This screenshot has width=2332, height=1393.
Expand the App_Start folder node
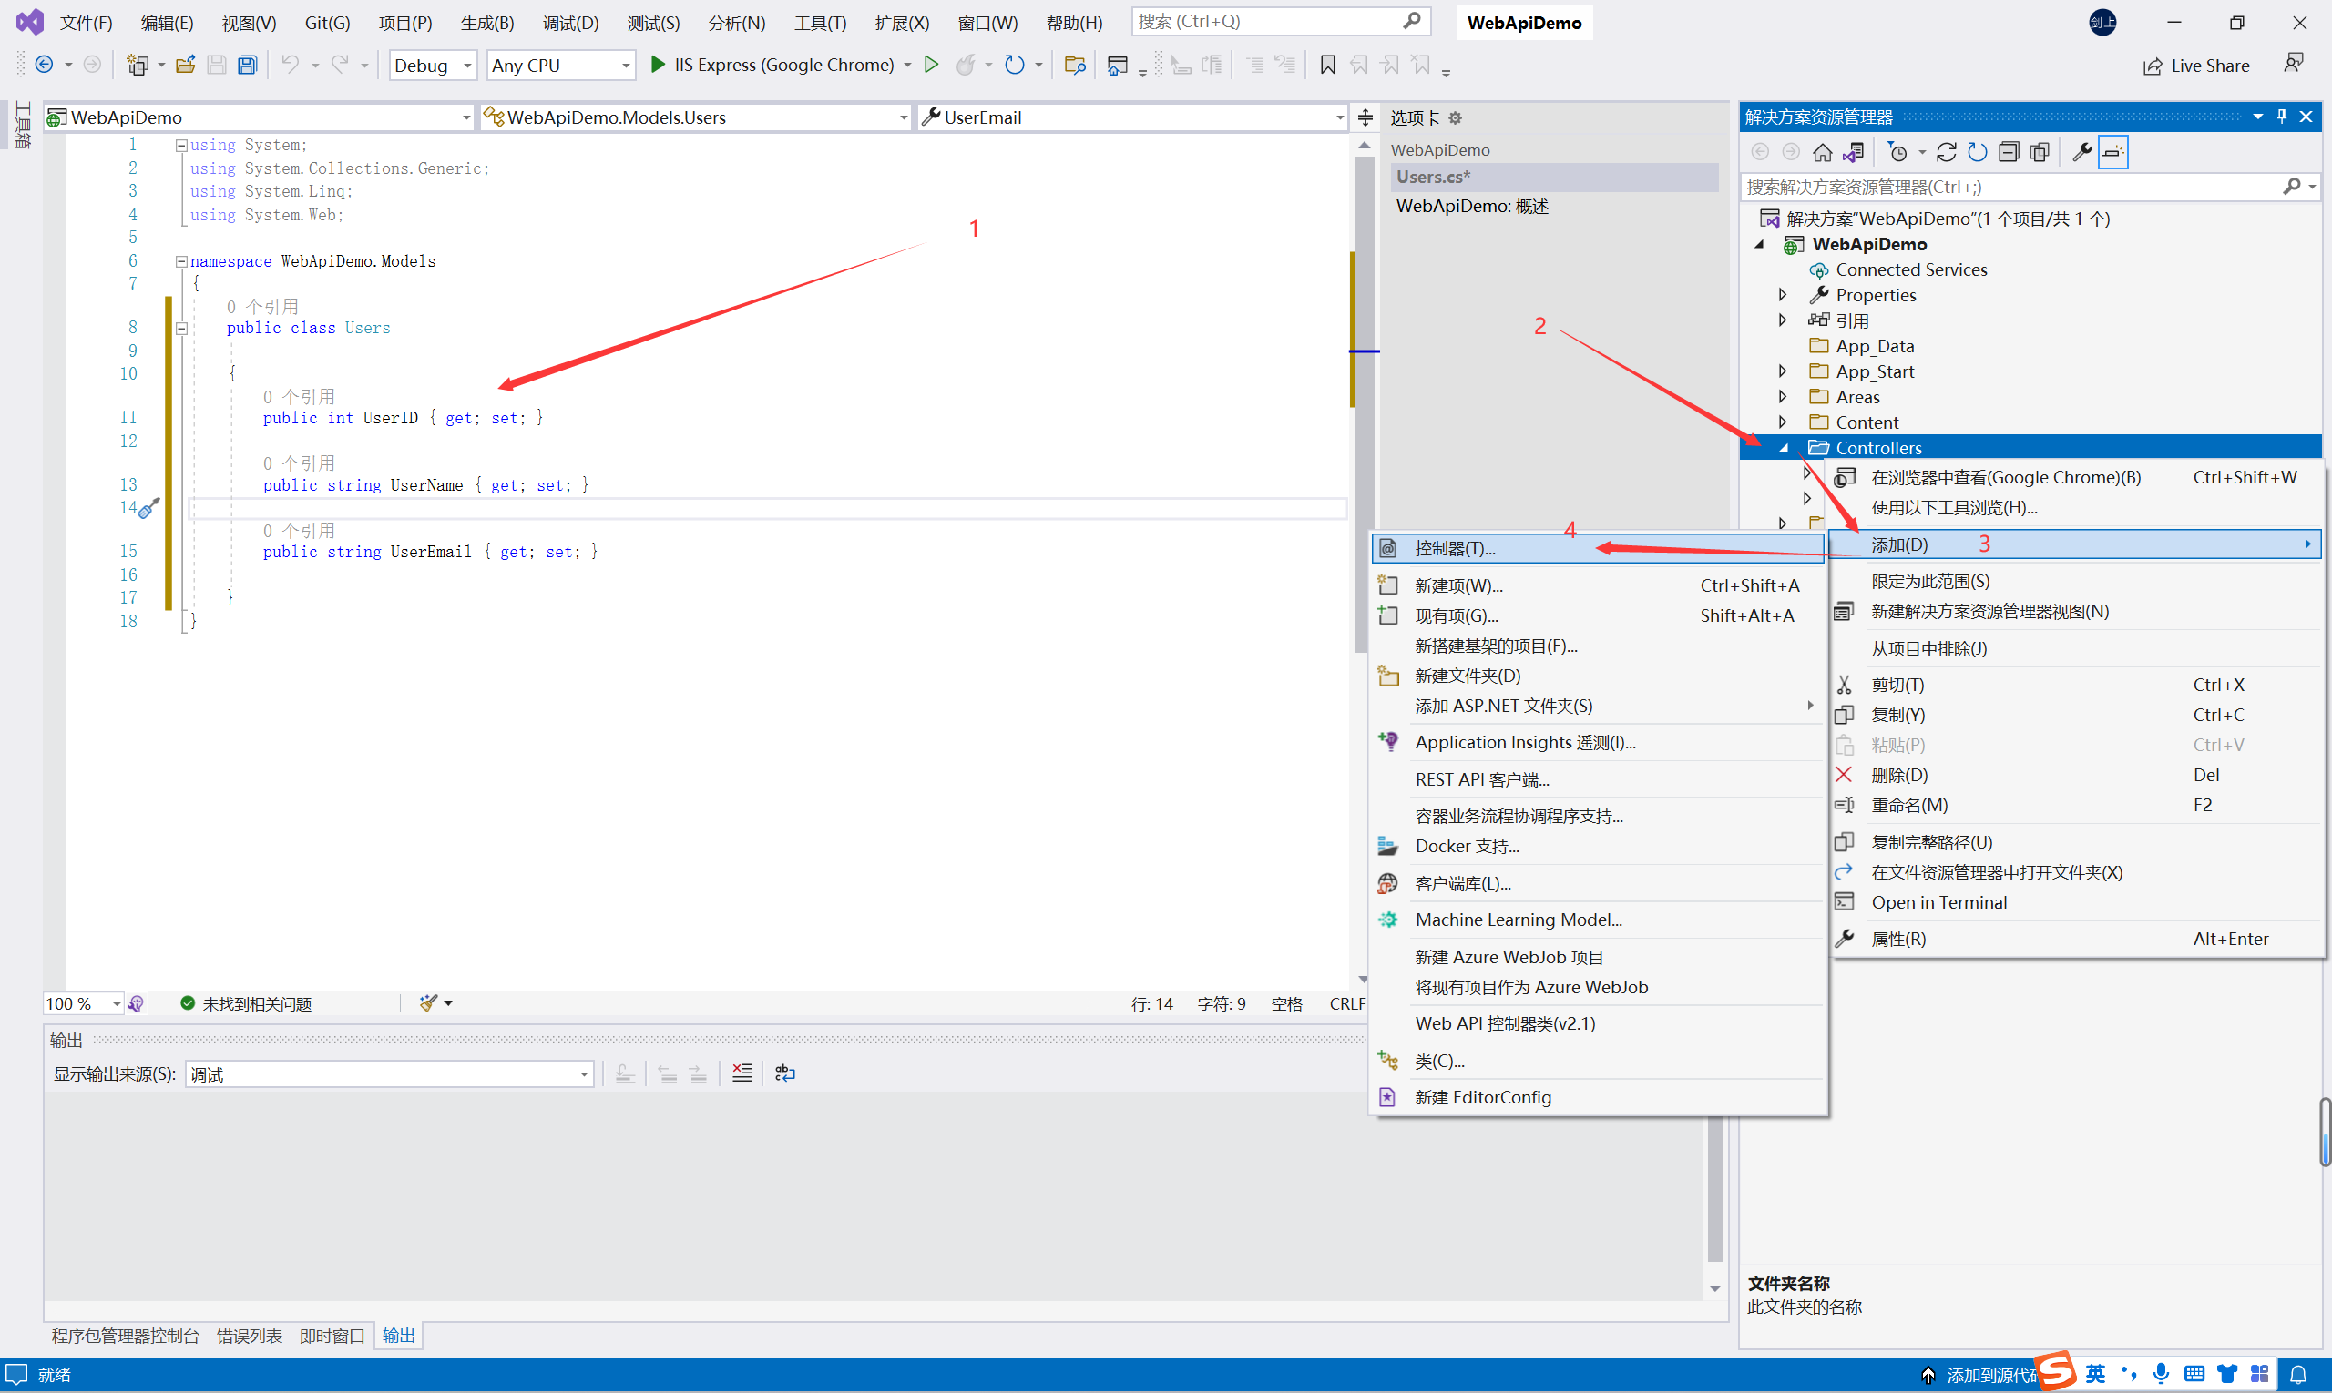(1782, 371)
